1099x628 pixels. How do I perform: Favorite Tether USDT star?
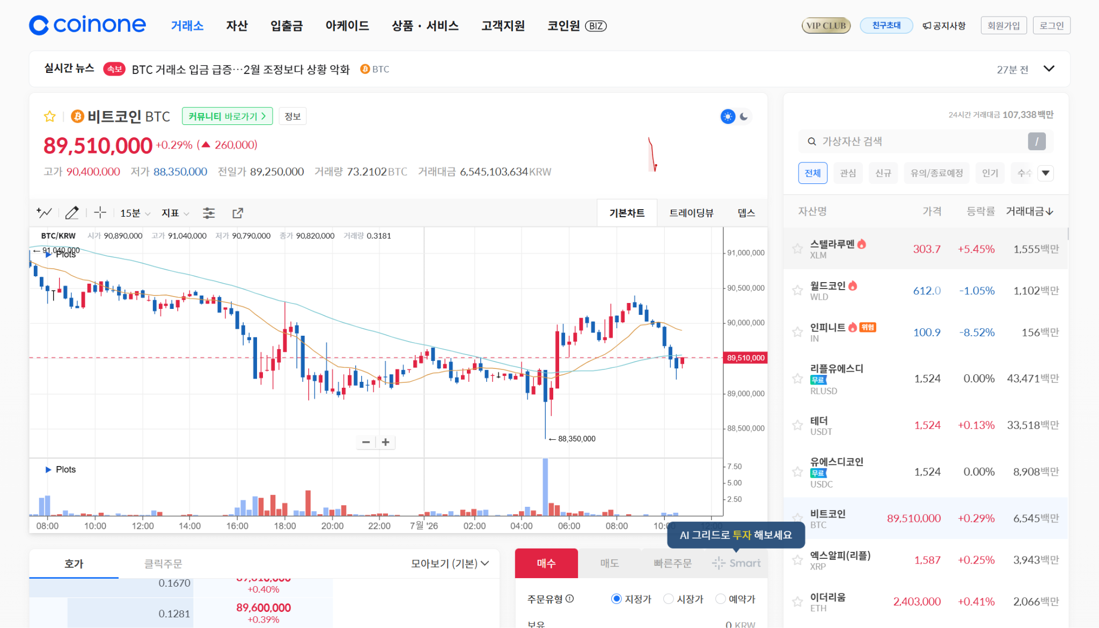[797, 425]
